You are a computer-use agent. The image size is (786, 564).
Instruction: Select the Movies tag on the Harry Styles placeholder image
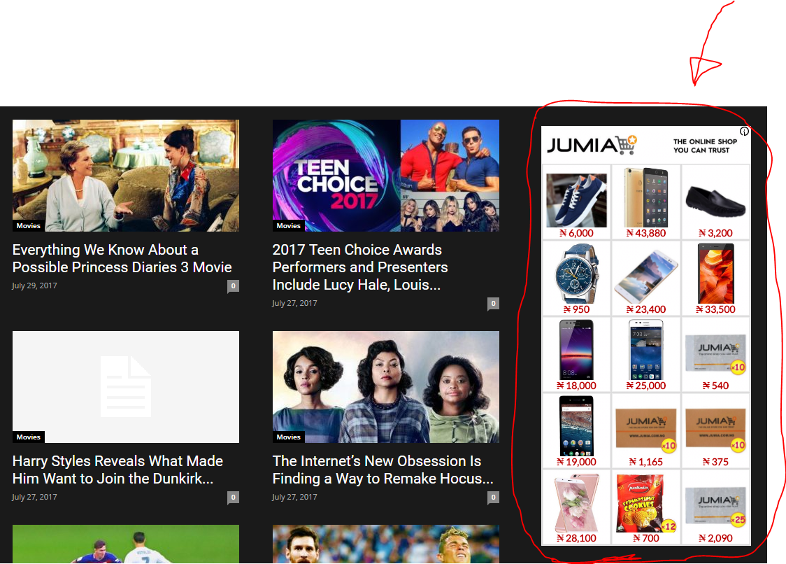point(29,437)
